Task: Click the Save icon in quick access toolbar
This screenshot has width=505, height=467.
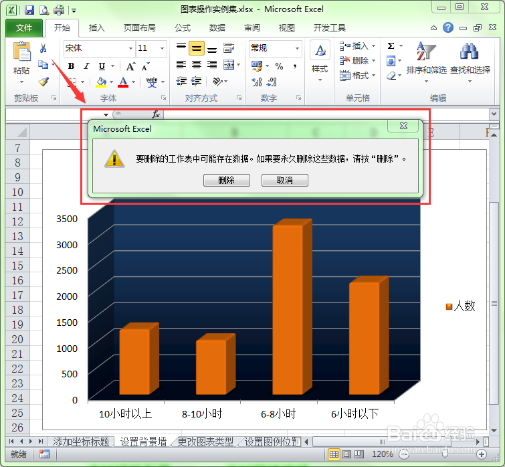Action: click(x=29, y=10)
